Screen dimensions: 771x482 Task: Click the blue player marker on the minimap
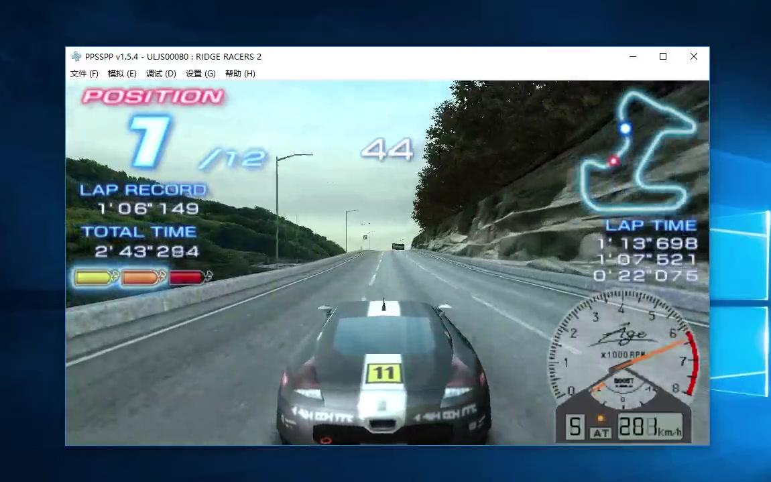[625, 128]
